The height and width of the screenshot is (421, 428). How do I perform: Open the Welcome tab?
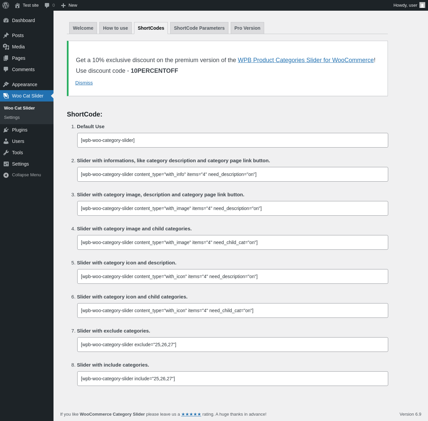pos(83,28)
